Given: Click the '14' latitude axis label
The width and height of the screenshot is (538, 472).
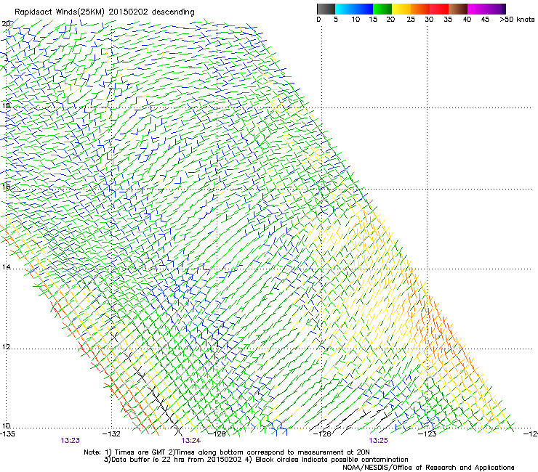Looking at the screenshot, I should click(6, 266).
